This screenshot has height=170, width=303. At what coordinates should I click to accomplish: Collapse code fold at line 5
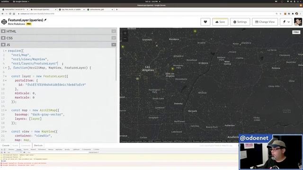coord(6,68)
